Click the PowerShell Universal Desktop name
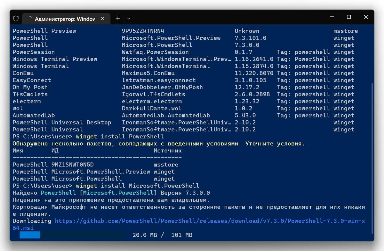The height and width of the screenshot is (251, 384). point(62,122)
